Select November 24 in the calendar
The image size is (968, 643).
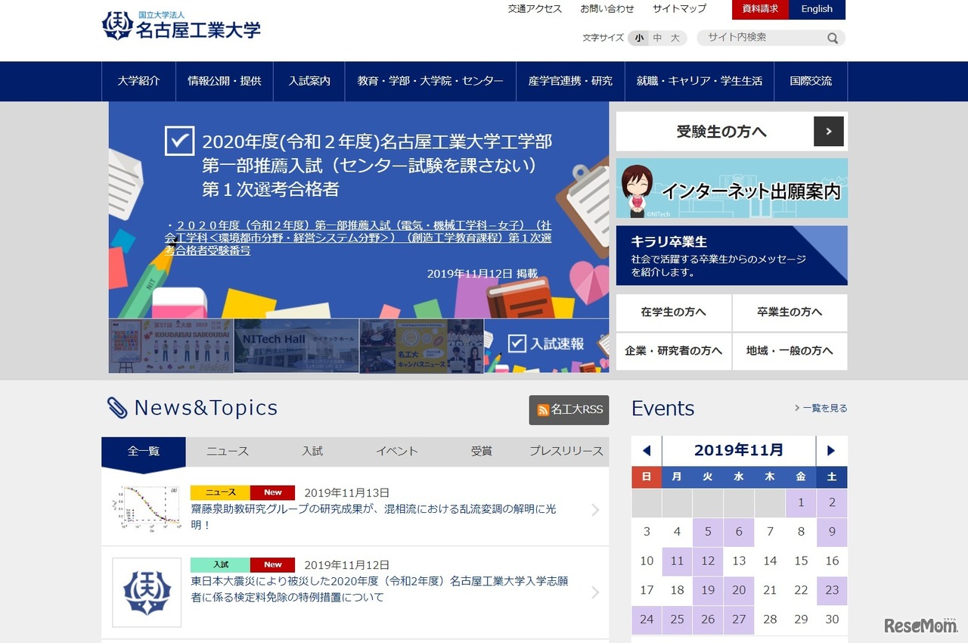tap(647, 620)
